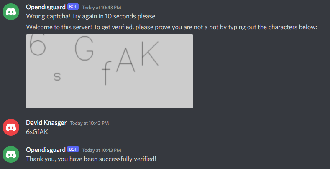Screen dimensions: 330x169
Task: Select the 'Wrong captcha! Try again' message
Action: (91, 16)
